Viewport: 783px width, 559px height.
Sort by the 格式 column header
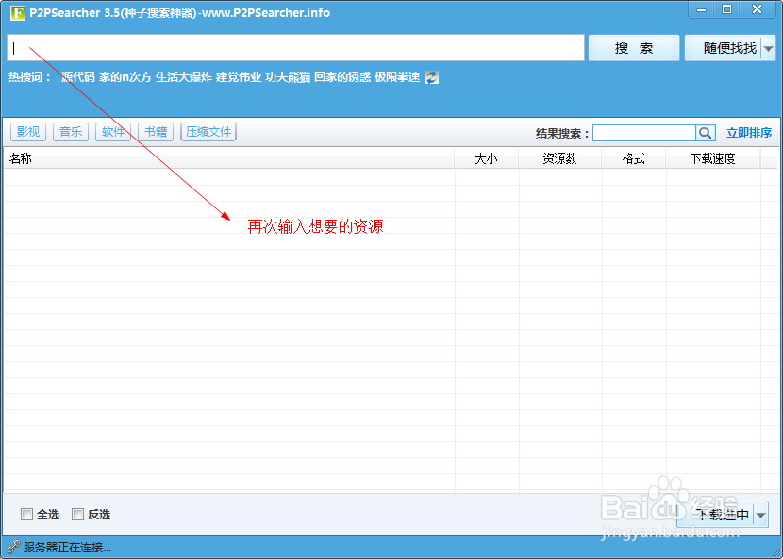[634, 158]
